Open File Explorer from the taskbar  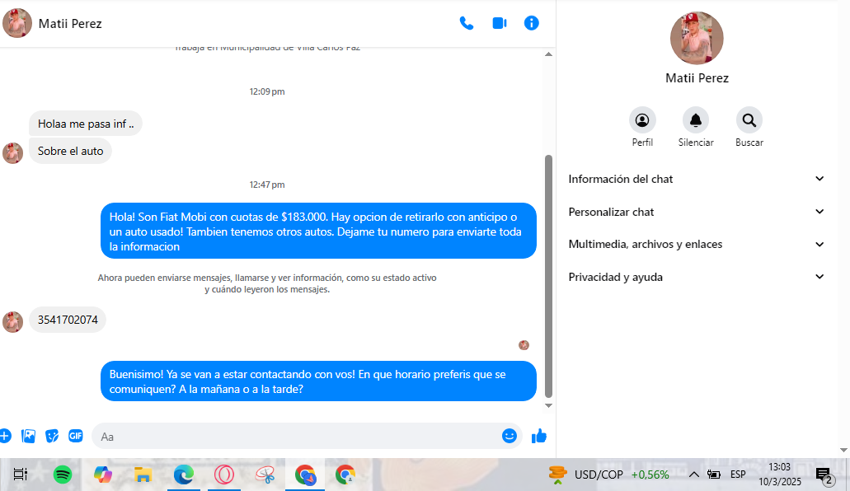click(143, 475)
